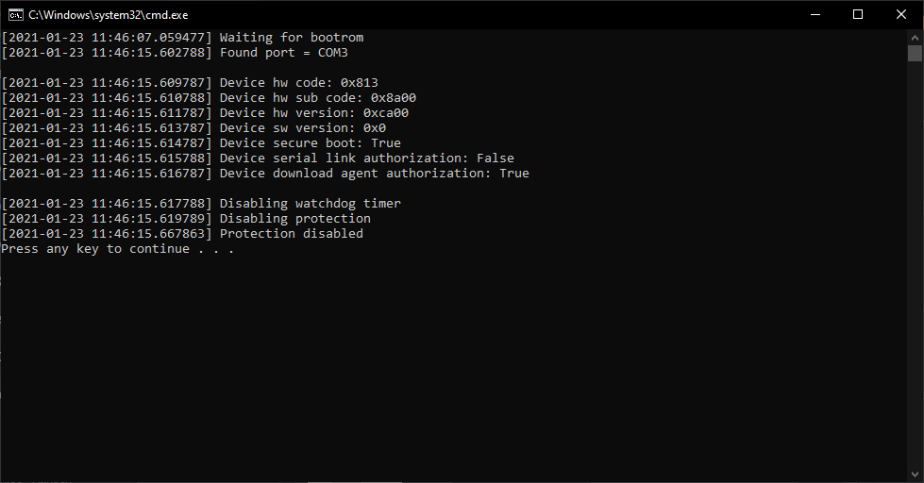
Task: Click the "Device hw code: 0x813" line
Action: point(298,83)
